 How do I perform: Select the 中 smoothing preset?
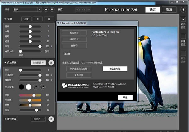(37, 19)
